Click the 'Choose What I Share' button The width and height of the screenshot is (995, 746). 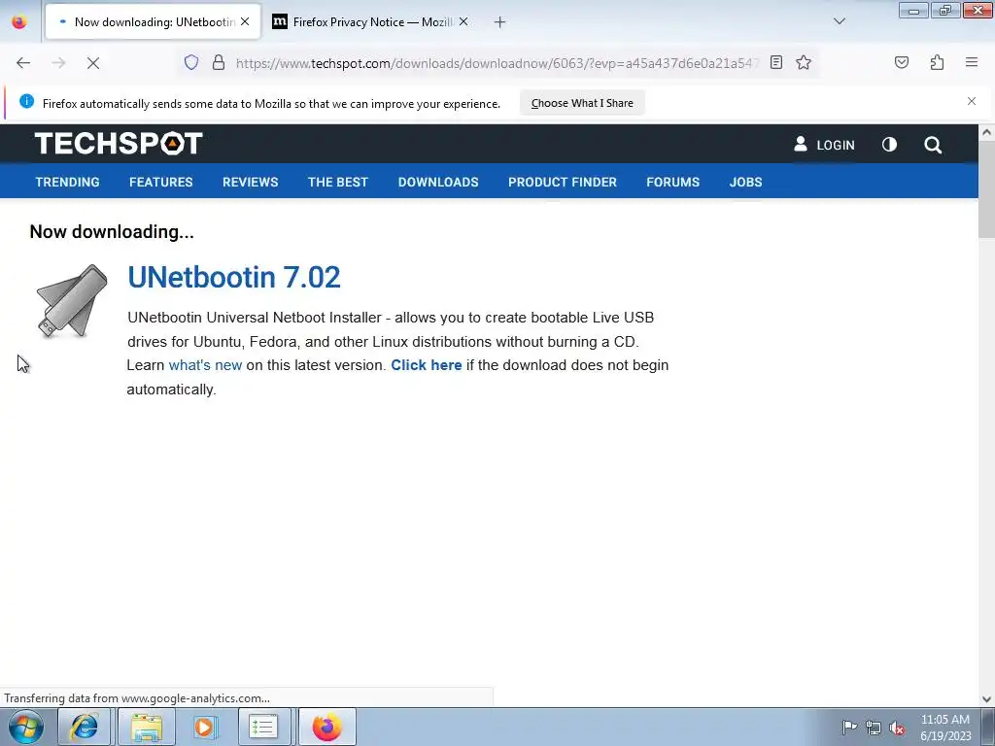tap(582, 103)
